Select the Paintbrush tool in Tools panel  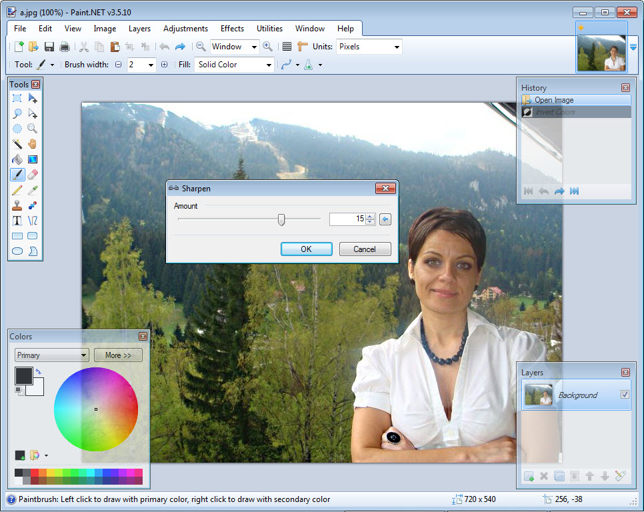click(17, 175)
